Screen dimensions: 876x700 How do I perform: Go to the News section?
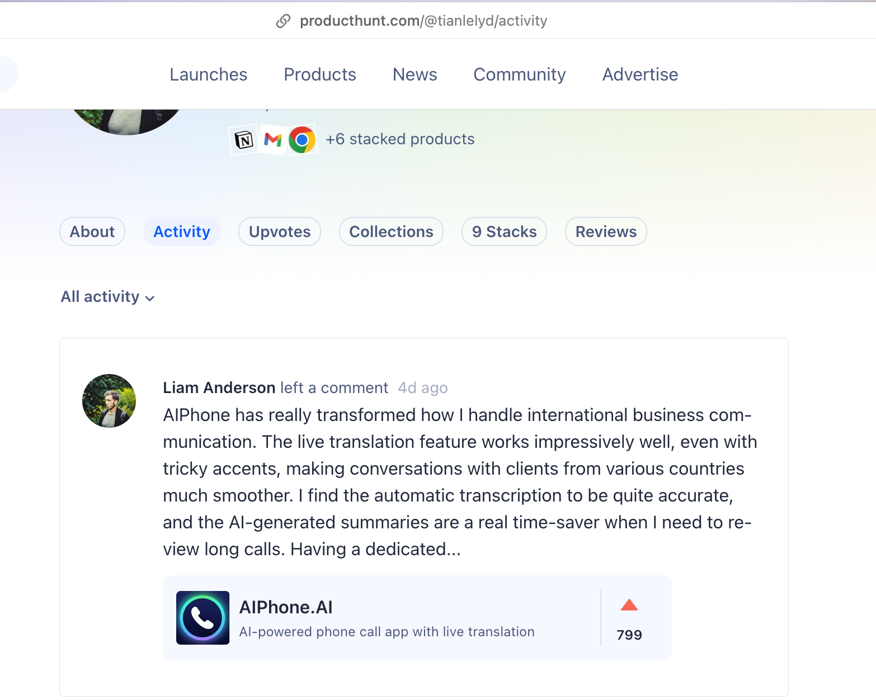[415, 74]
